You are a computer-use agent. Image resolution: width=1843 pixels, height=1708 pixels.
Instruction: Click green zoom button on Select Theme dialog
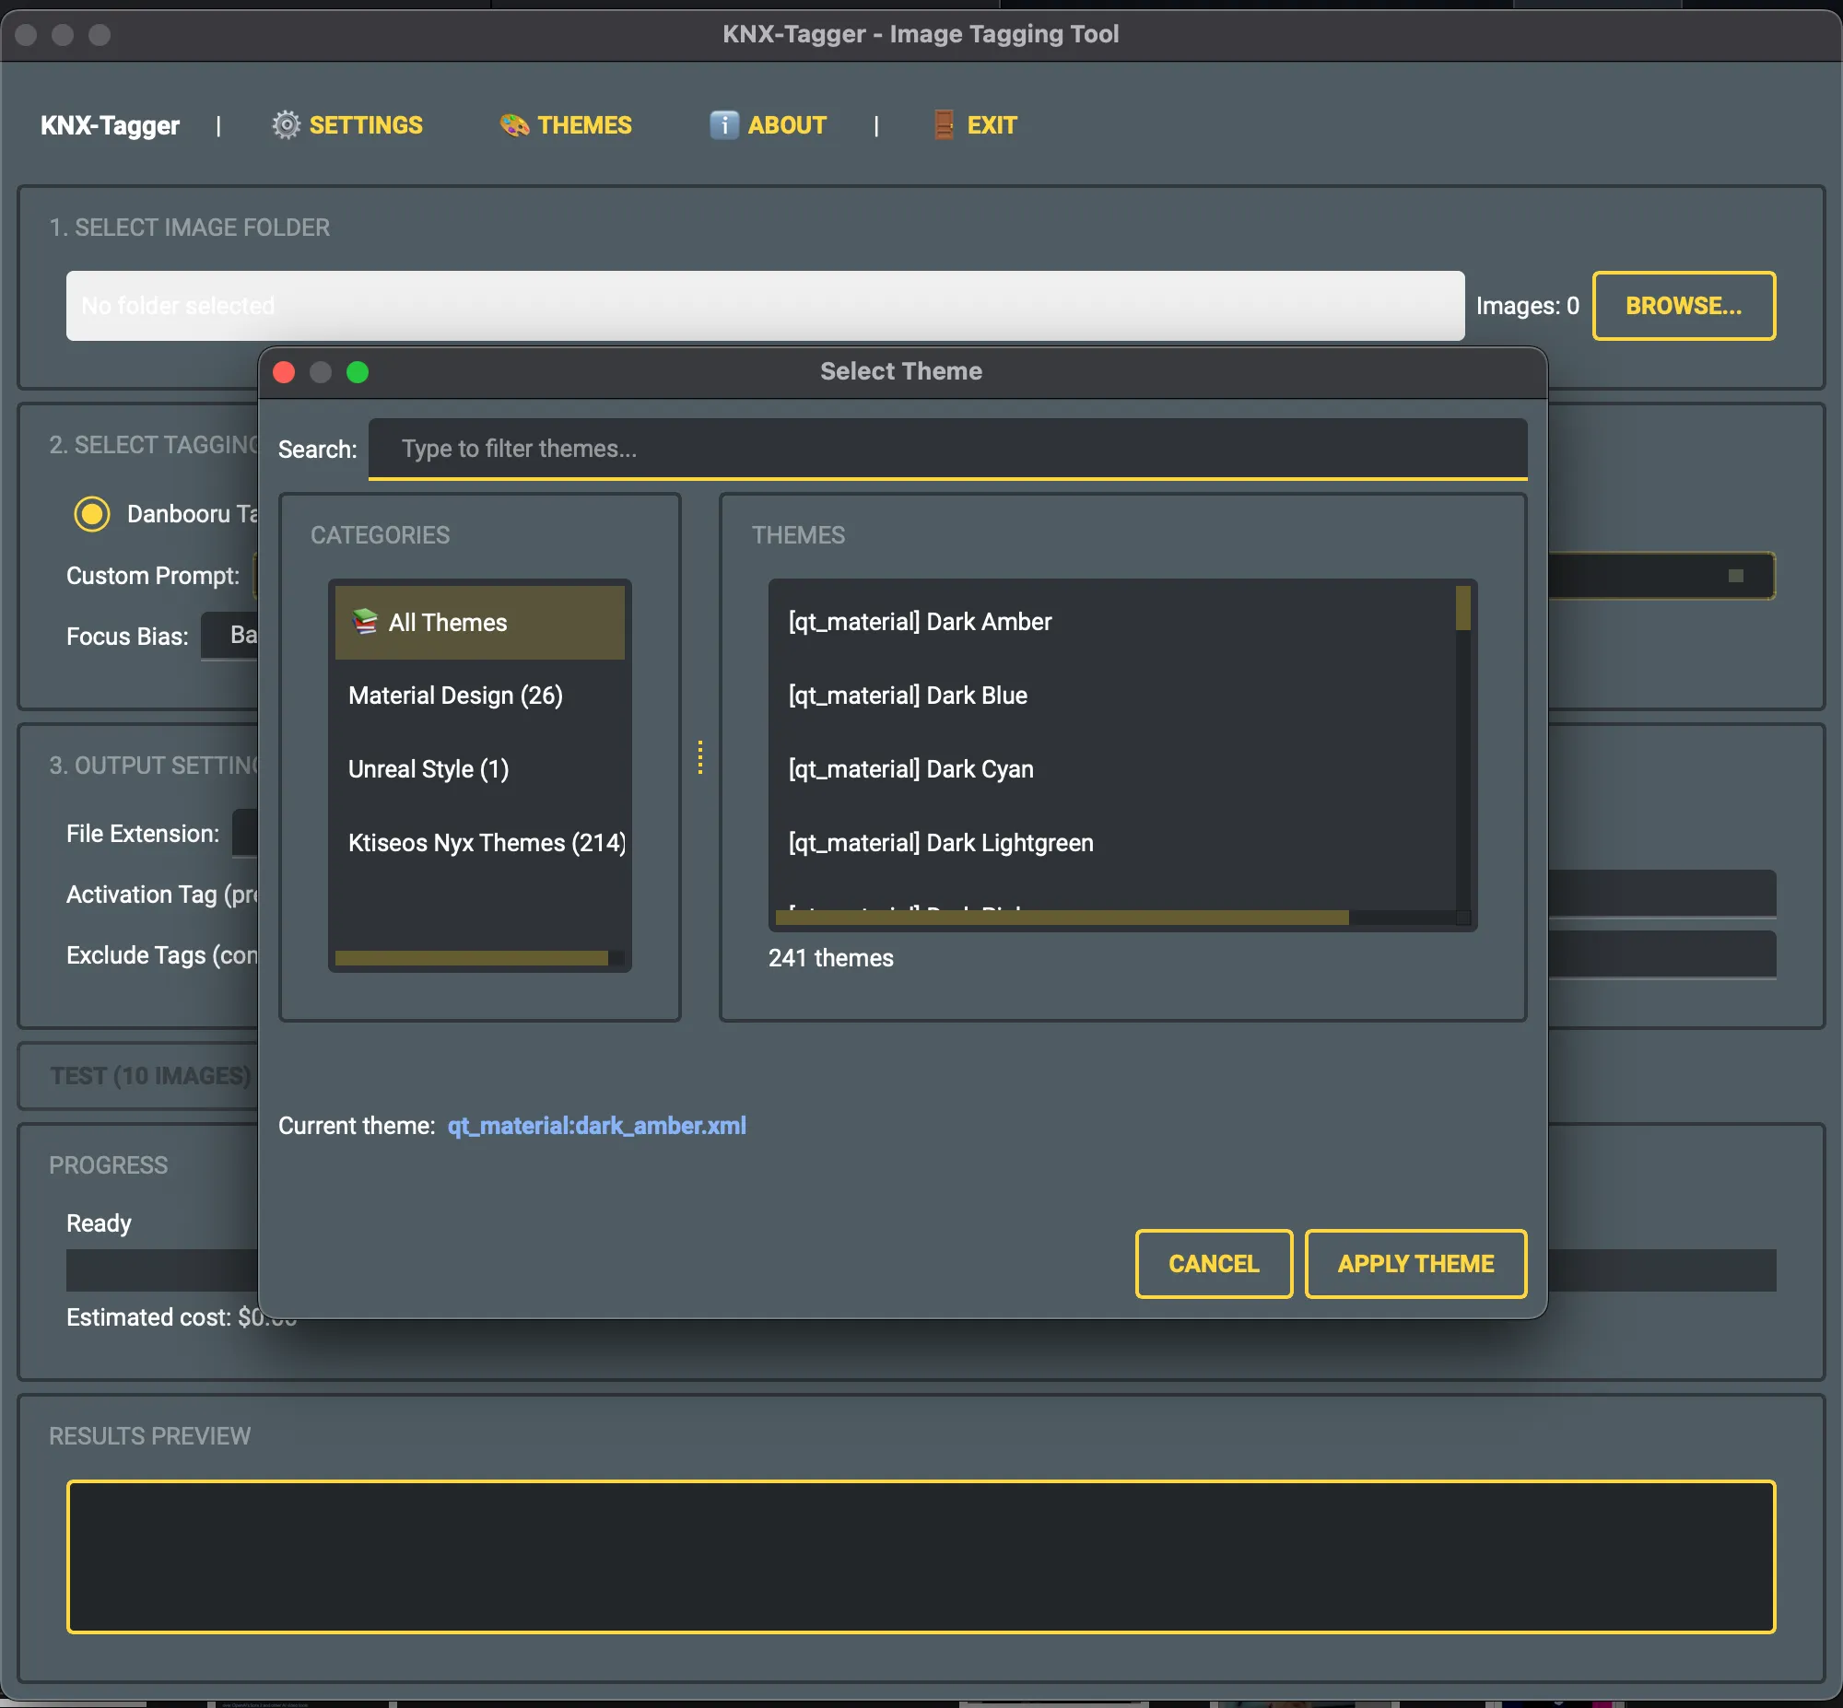point(358,371)
